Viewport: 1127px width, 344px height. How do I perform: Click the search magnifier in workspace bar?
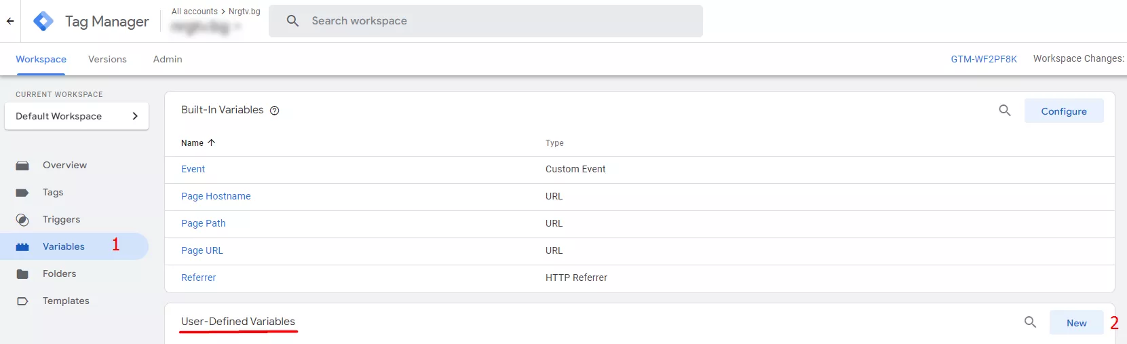[292, 21]
